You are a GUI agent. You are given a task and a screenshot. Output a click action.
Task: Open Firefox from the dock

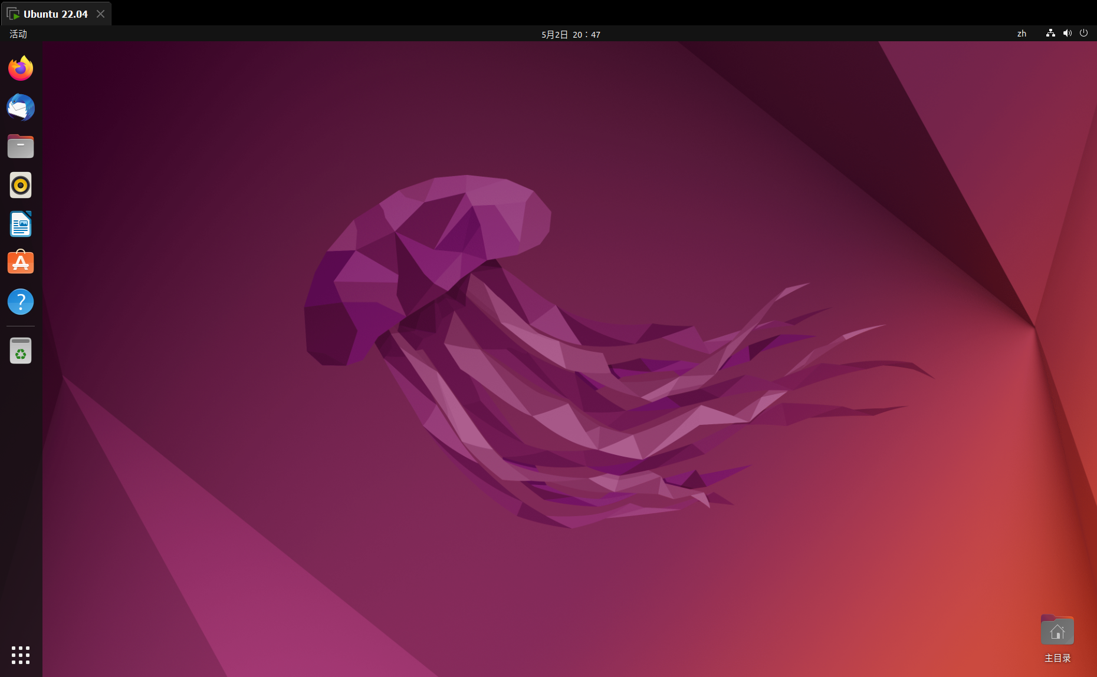tap(21, 68)
